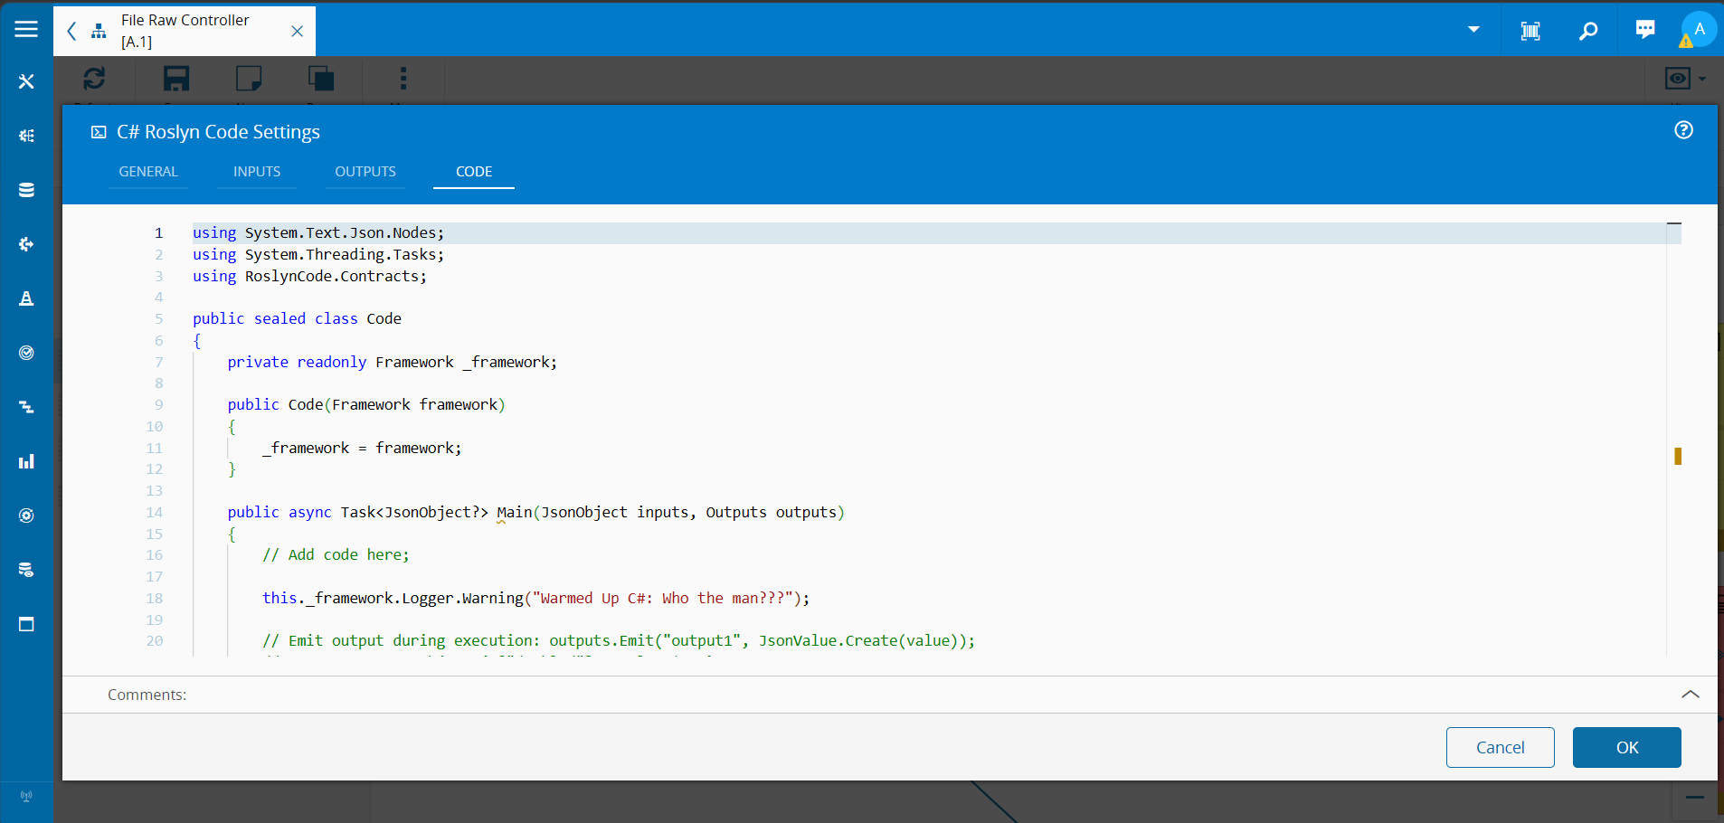
Task: Open the letter A stamp sidebar icon
Action: tap(26, 298)
